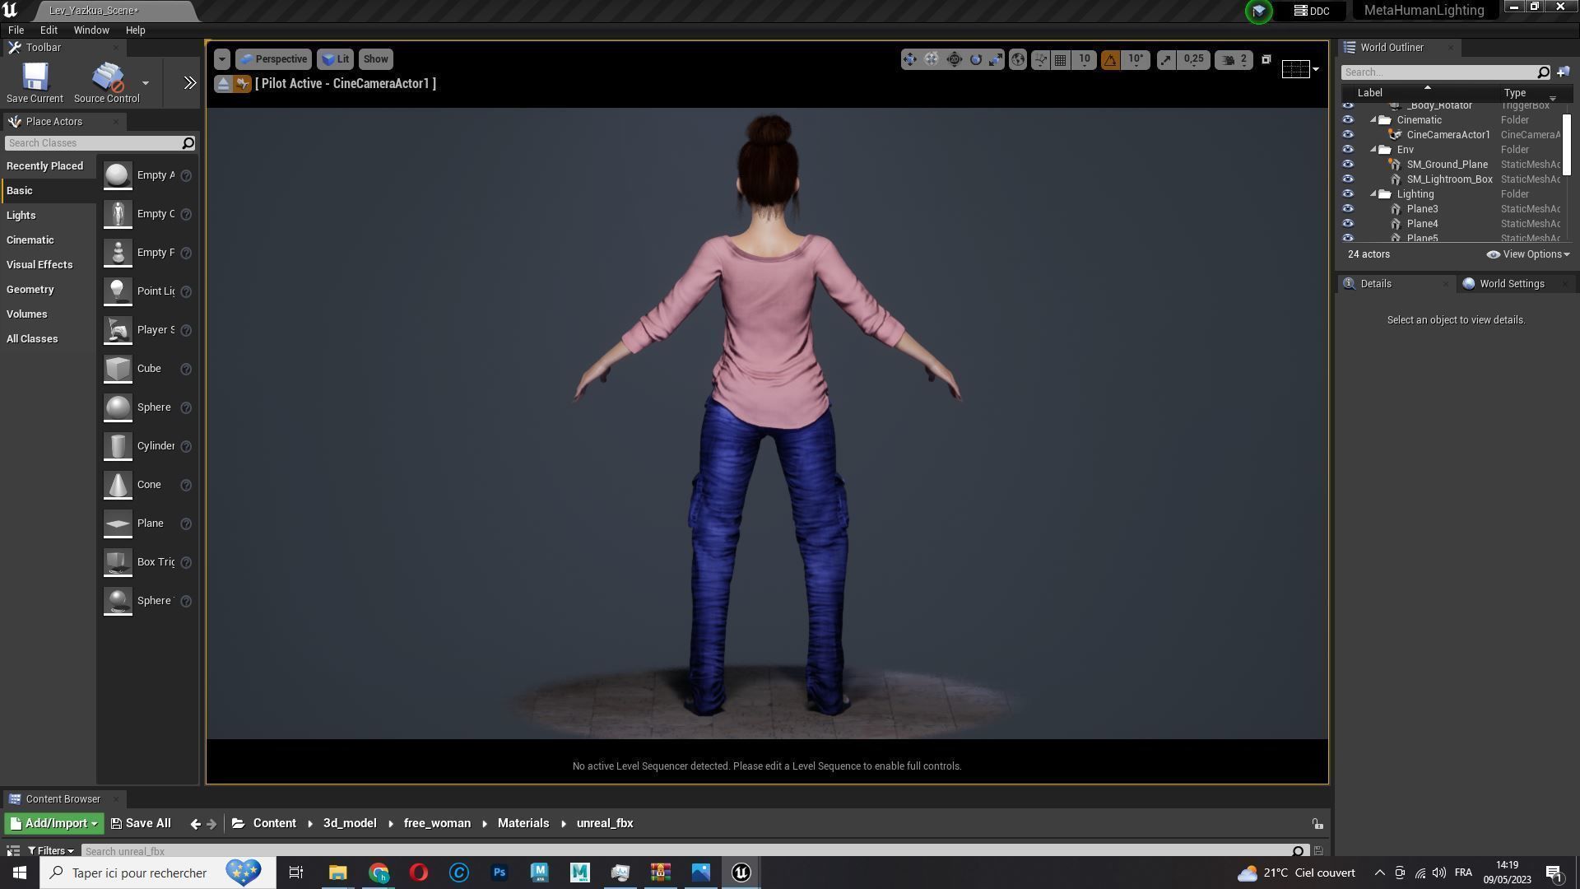Click the Save Current toolbar icon
This screenshot has width=1580, height=889.
[35, 78]
